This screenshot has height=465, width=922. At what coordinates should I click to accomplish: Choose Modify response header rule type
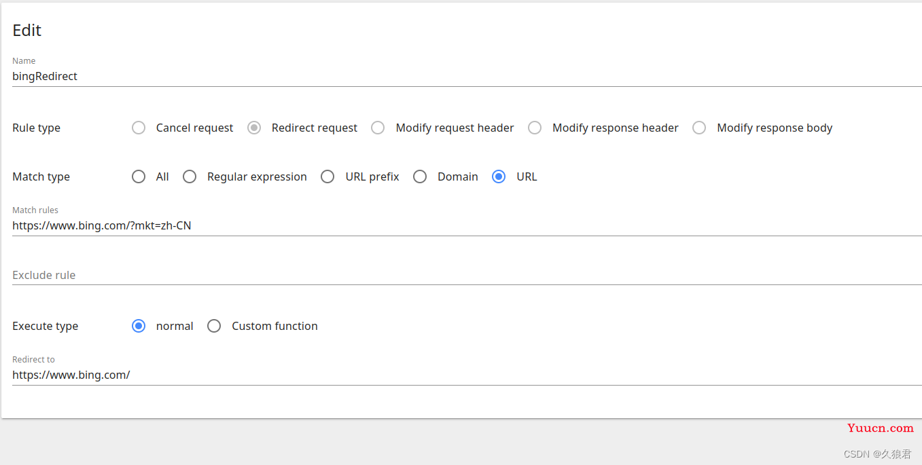pos(535,128)
